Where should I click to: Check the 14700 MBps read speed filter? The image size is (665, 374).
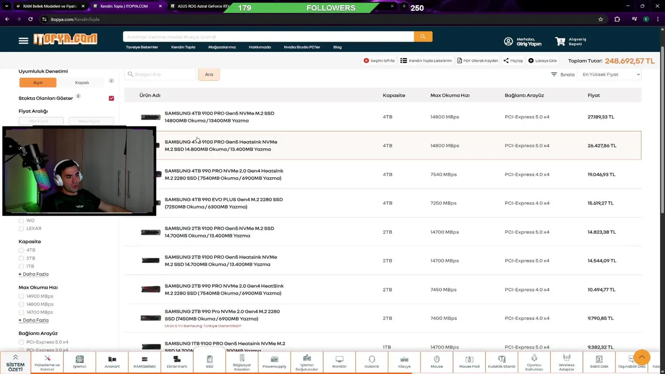(21, 312)
